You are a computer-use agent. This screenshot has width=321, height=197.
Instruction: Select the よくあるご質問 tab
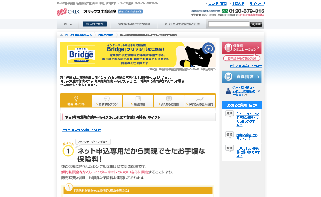click(169, 101)
